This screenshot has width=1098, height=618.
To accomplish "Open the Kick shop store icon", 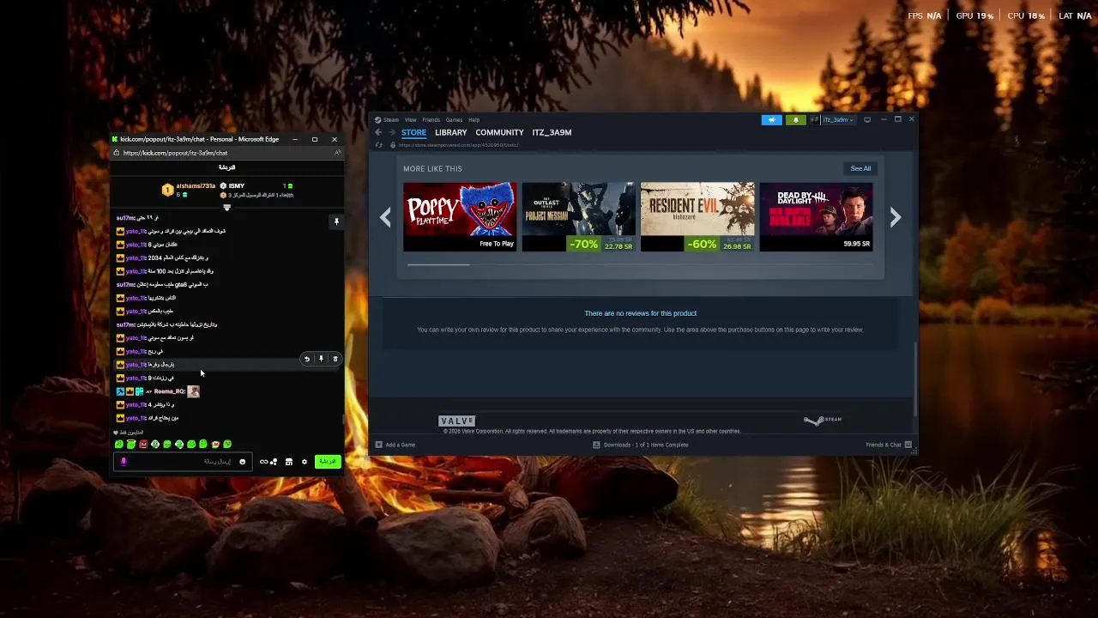I will tap(289, 462).
